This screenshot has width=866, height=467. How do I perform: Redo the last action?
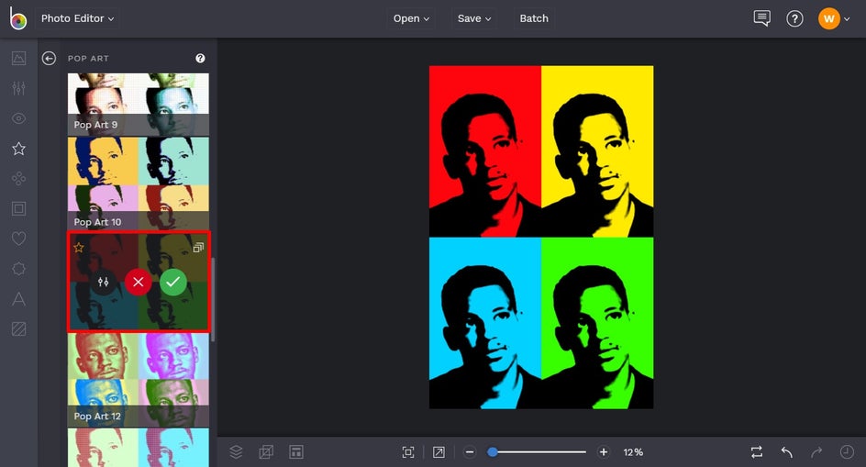pos(816,452)
